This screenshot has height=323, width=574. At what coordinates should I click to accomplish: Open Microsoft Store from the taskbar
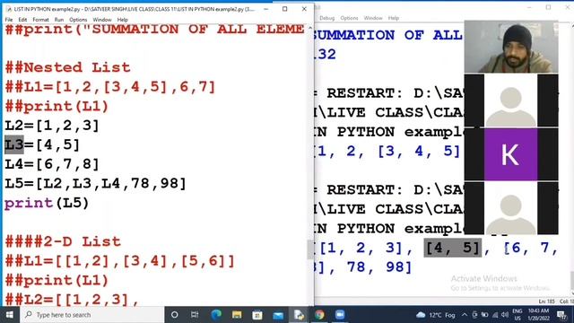[257, 315]
